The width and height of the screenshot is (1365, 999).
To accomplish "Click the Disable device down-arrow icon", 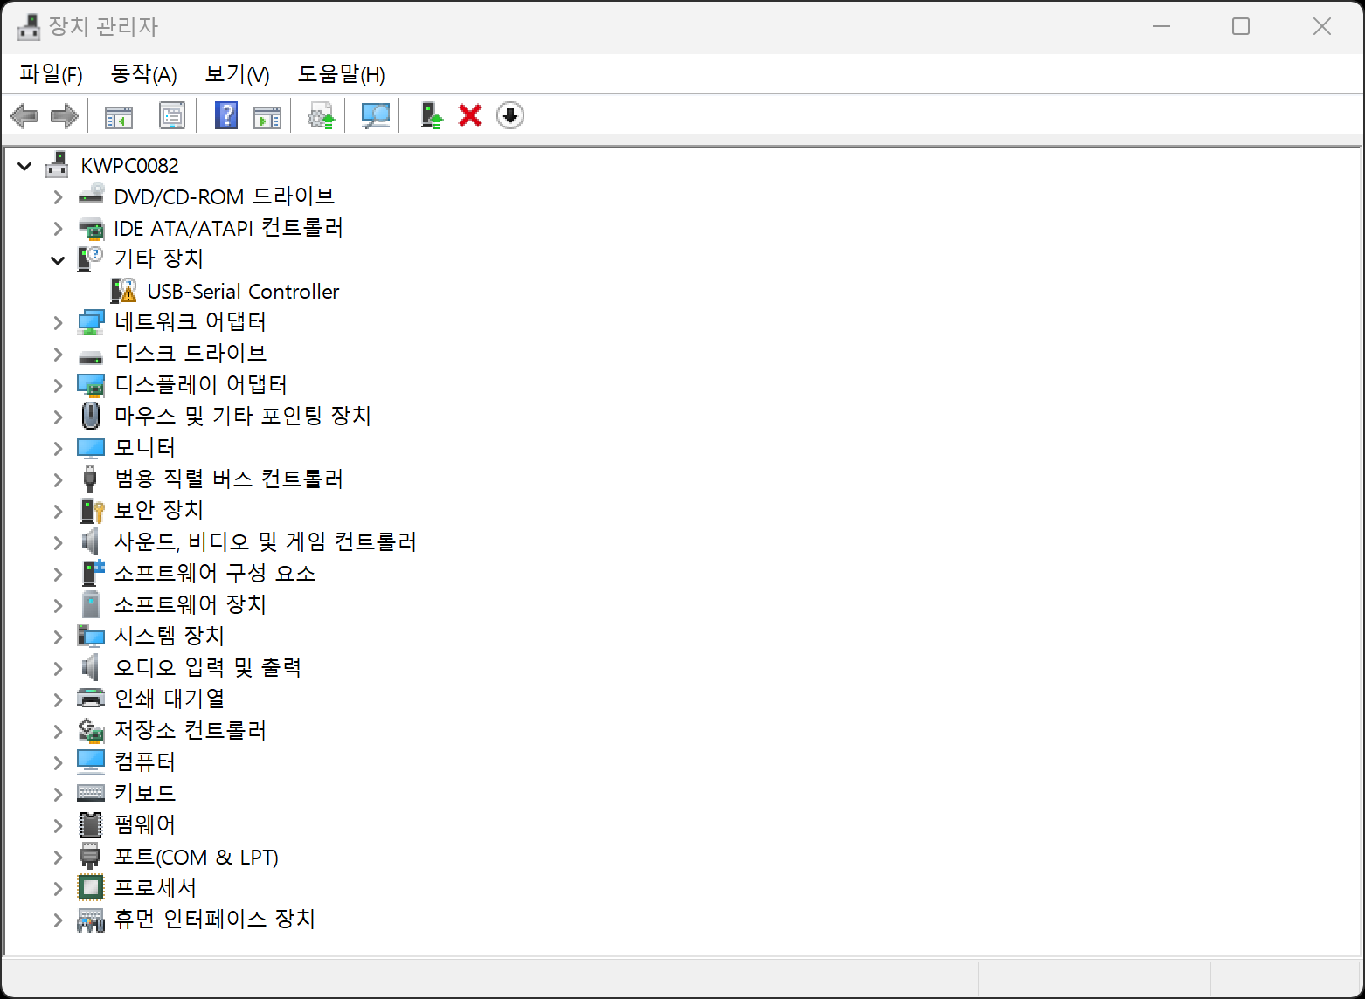I will point(510,115).
